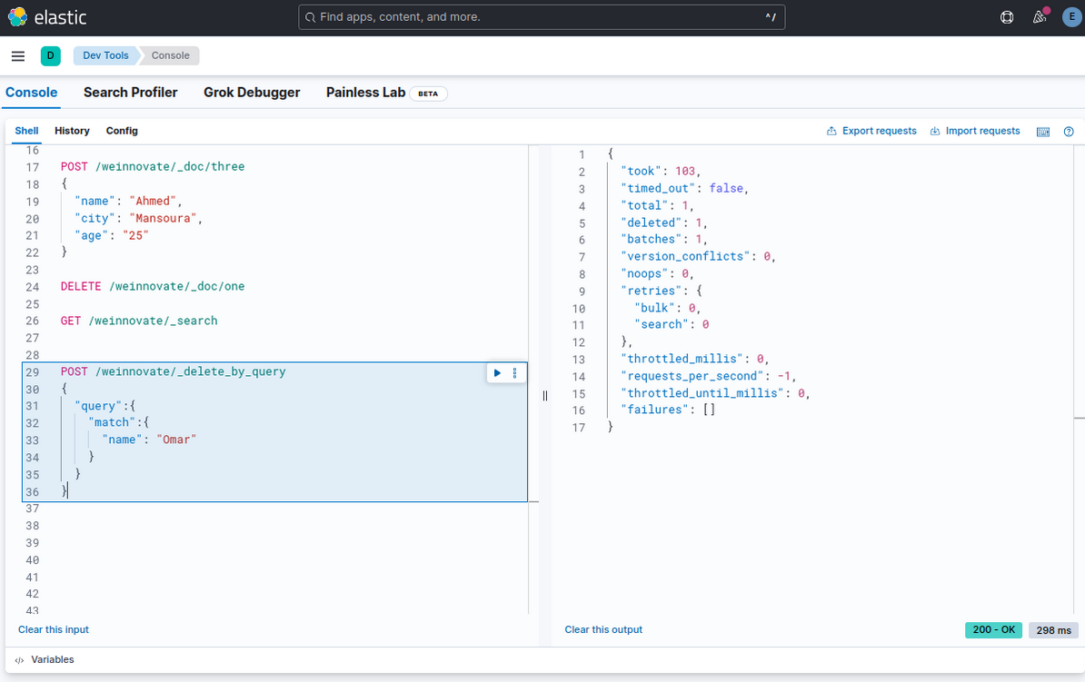1085x682 pixels.
Task: Click the Find apps search field
Action: pos(541,17)
